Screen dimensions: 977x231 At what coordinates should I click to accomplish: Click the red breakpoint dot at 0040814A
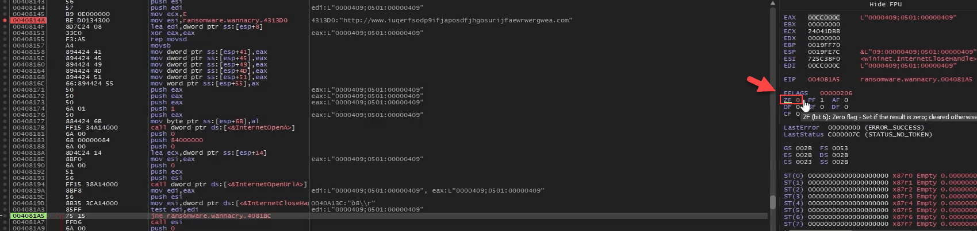point(5,20)
